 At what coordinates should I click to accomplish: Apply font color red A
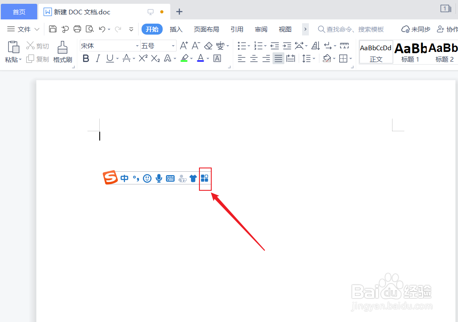pyautogui.click(x=200, y=58)
